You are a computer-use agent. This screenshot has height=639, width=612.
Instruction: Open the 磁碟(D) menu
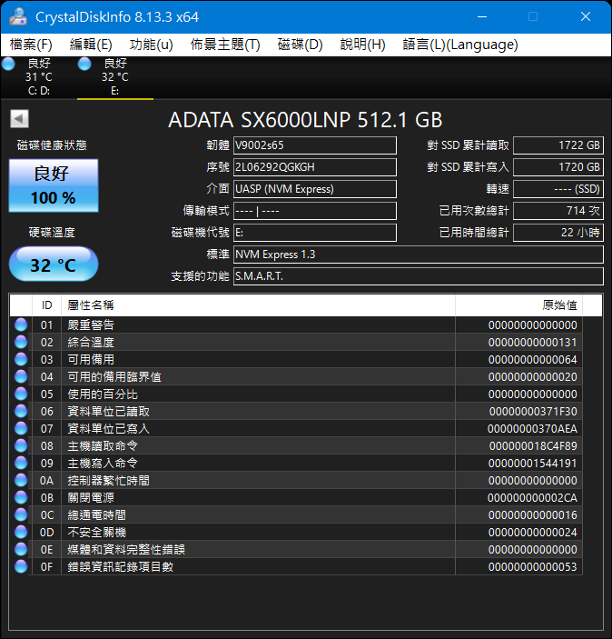(x=300, y=45)
